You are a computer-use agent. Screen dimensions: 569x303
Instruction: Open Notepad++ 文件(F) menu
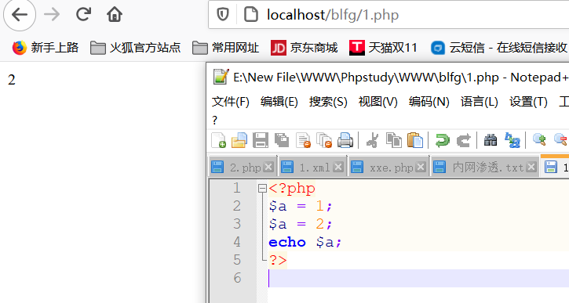[231, 102]
